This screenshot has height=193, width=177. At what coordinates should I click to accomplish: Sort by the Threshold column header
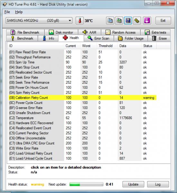(107, 46)
